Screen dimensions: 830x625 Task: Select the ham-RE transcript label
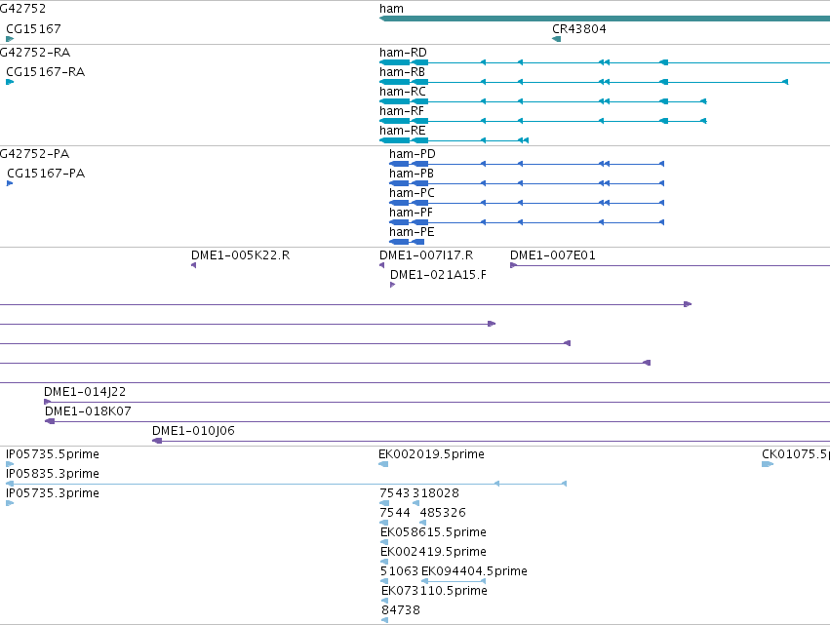[x=402, y=131]
